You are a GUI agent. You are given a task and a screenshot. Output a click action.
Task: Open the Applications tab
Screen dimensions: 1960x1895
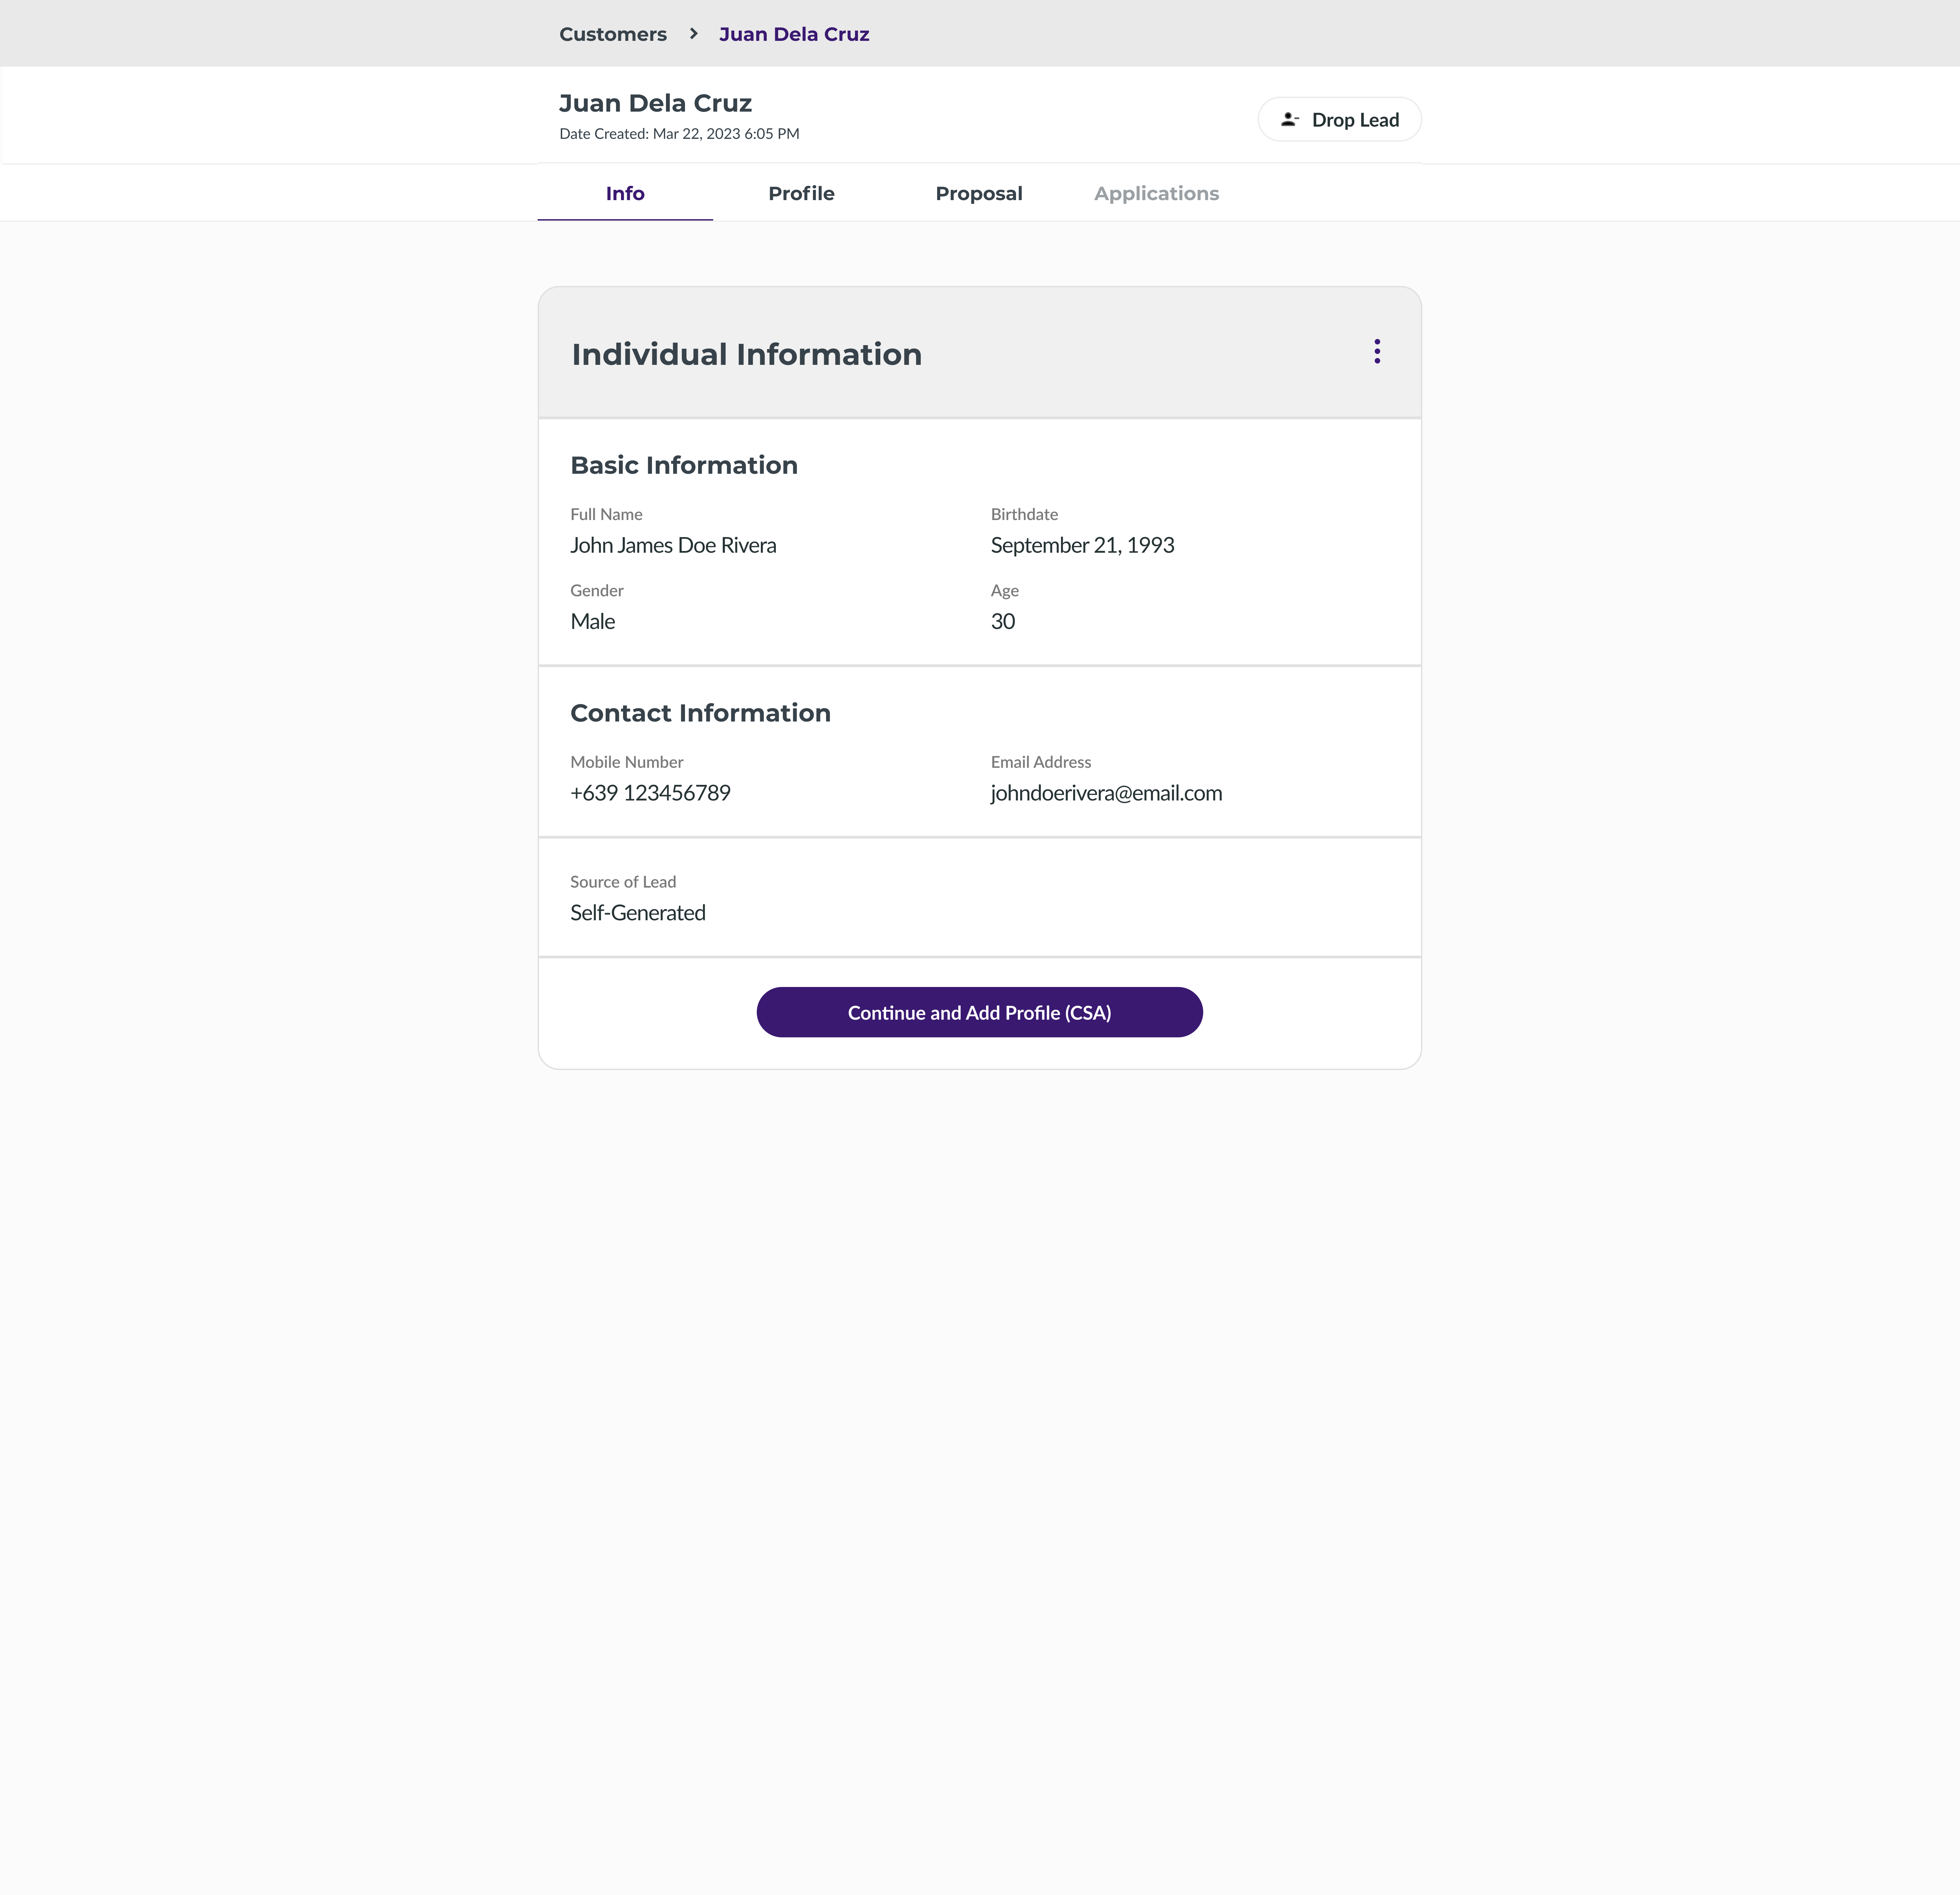click(1156, 193)
